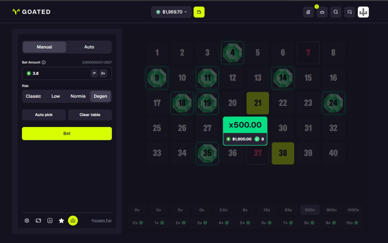Place bet with the Bet button
The width and height of the screenshot is (388, 243).
[x=67, y=134]
